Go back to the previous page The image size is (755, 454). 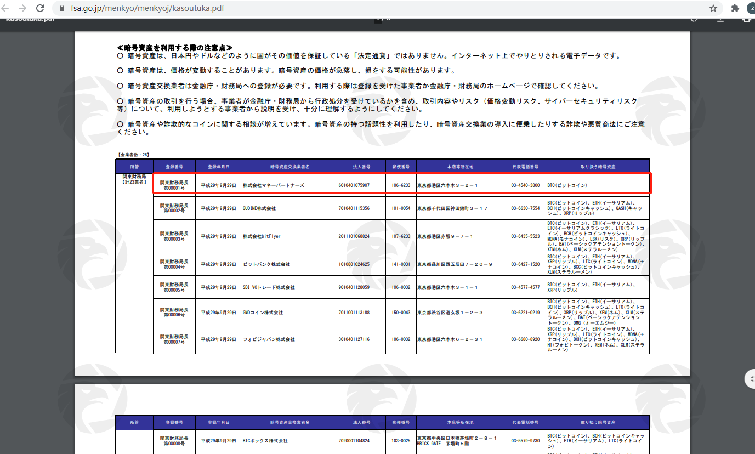point(6,8)
